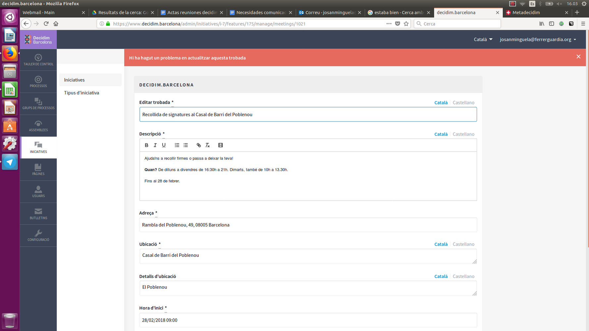This screenshot has width=589, height=331.
Task: Open the josanminguela user account menu
Action: [x=538, y=39]
